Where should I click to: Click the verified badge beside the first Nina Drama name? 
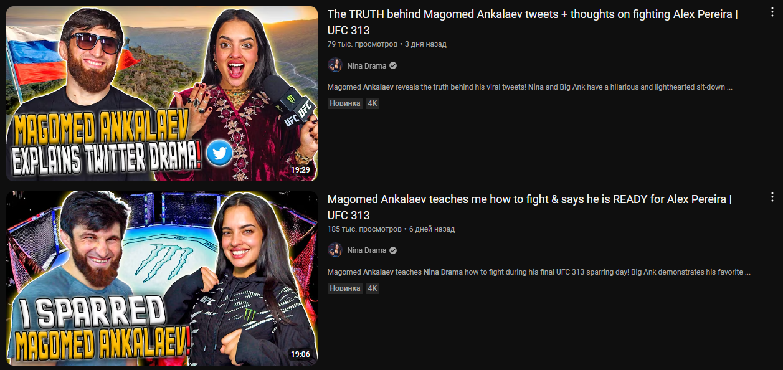393,65
